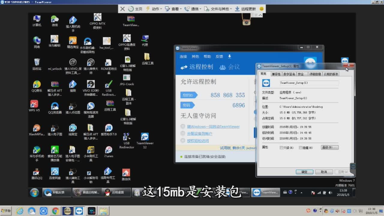The height and width of the screenshot is (216, 384).
Task: Open the 腾讯QQ desktop icon
Action: 37,174
